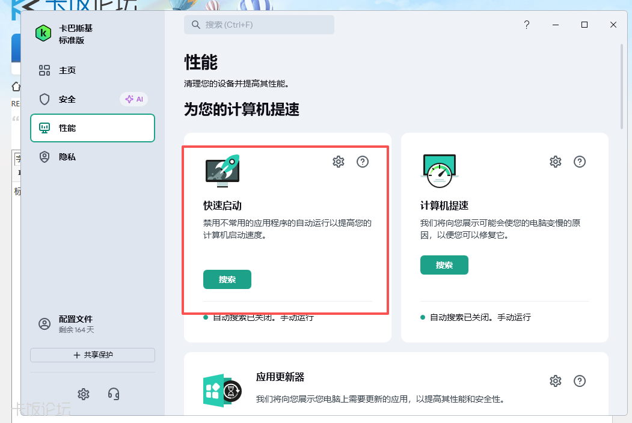The width and height of the screenshot is (632, 423).
Task: Click 自动搜索已关闭 status under 计算机提速
Action: (x=480, y=317)
